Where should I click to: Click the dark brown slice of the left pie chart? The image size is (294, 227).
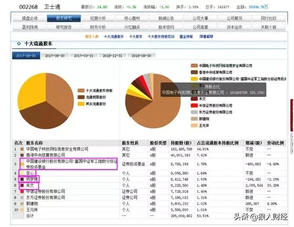tap(44, 117)
